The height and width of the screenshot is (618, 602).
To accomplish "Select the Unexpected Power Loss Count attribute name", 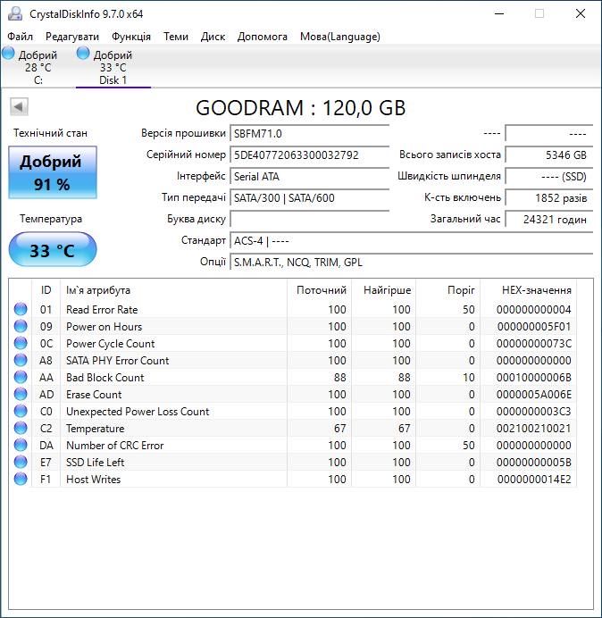I will [x=138, y=412].
